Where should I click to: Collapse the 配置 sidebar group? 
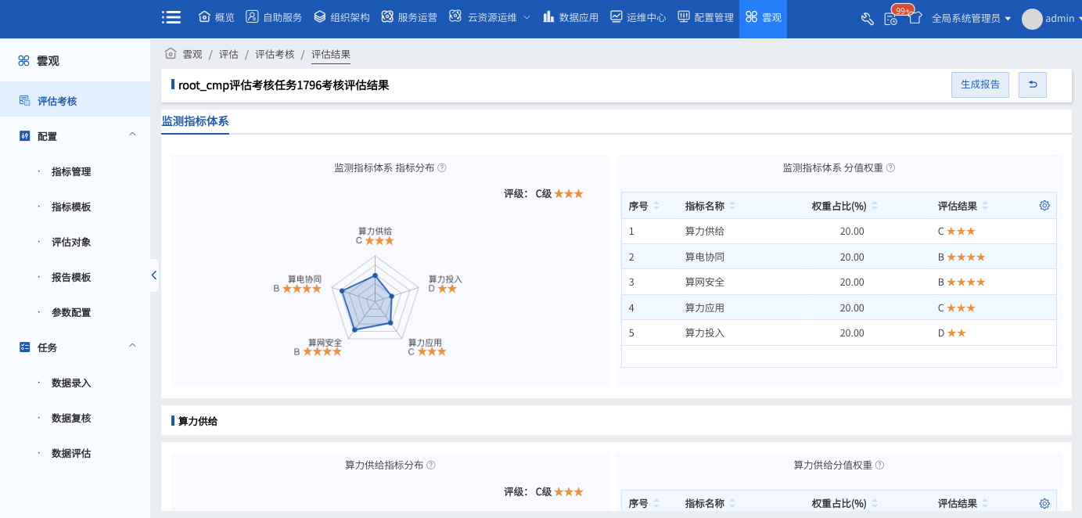(x=132, y=135)
